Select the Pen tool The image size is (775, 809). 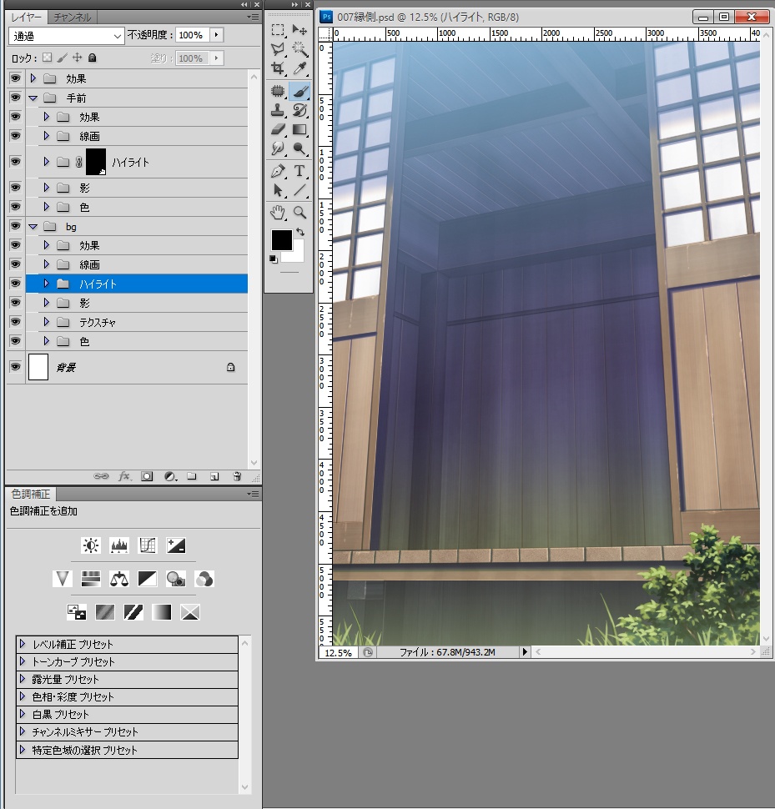[279, 173]
